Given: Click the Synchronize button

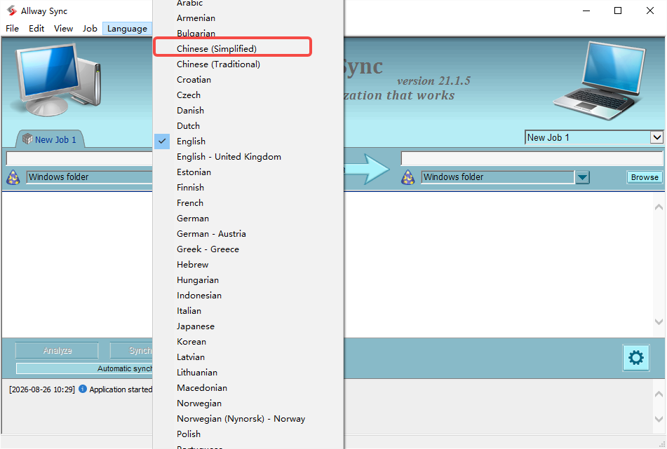Looking at the screenshot, I should click(x=131, y=350).
